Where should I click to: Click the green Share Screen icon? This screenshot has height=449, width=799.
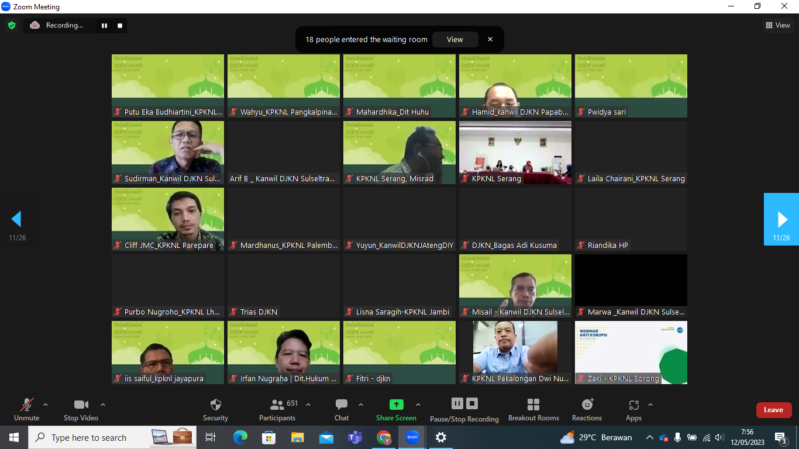(396, 405)
